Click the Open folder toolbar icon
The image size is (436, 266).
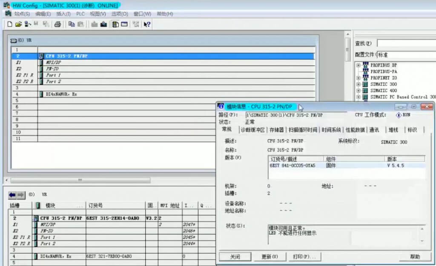(x=18, y=24)
